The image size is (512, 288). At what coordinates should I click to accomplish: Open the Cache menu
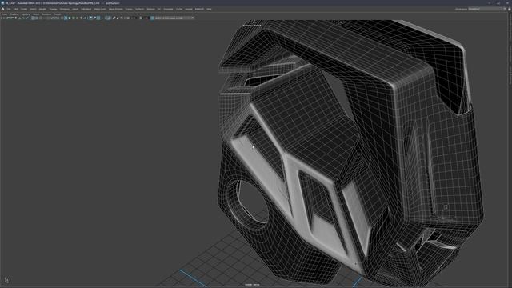tap(179, 9)
